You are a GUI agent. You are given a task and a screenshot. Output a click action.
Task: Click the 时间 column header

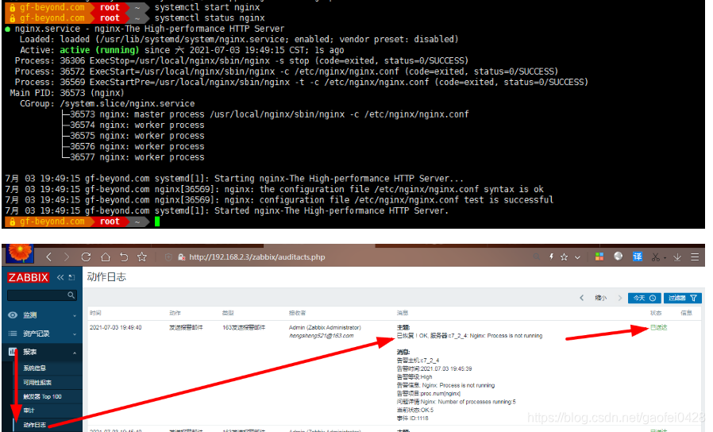(x=95, y=313)
